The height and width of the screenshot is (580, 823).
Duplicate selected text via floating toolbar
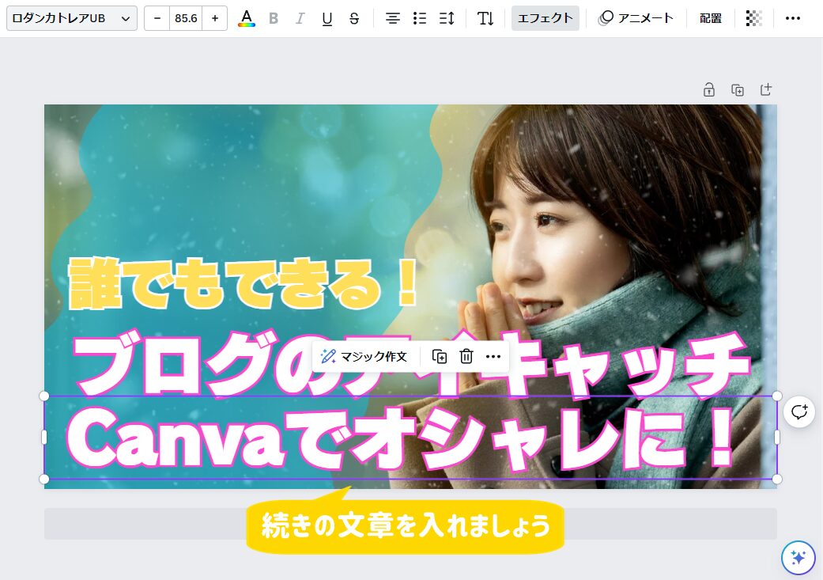click(x=440, y=357)
